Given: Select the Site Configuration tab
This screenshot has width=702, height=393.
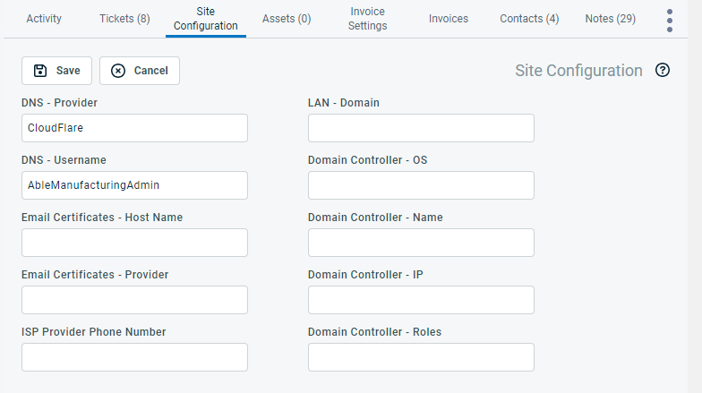Looking at the screenshot, I should (205, 19).
